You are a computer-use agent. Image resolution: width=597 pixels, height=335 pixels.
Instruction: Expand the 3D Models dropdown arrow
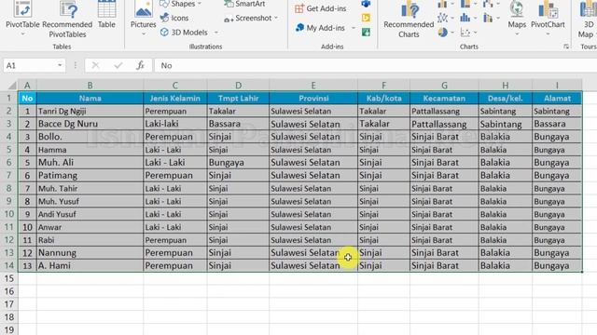pyautogui.click(x=215, y=33)
